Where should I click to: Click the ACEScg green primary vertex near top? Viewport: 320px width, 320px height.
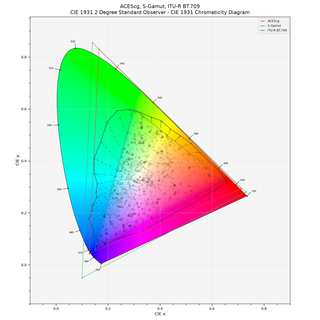pos(99,49)
